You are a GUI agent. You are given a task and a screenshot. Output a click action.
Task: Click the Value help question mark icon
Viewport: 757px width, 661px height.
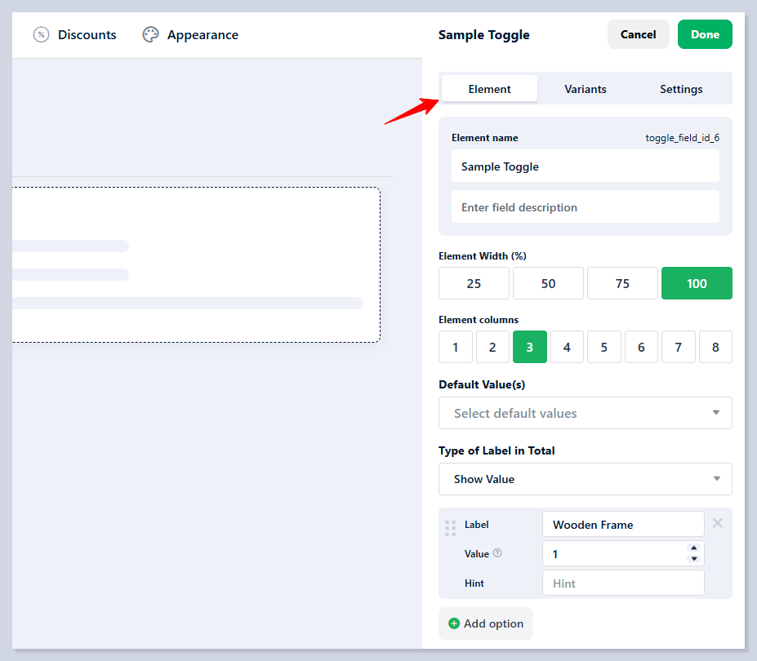[497, 553]
